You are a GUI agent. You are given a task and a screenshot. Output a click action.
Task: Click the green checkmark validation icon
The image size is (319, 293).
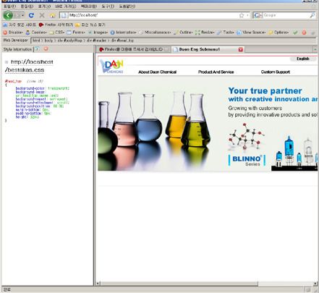click(295, 33)
